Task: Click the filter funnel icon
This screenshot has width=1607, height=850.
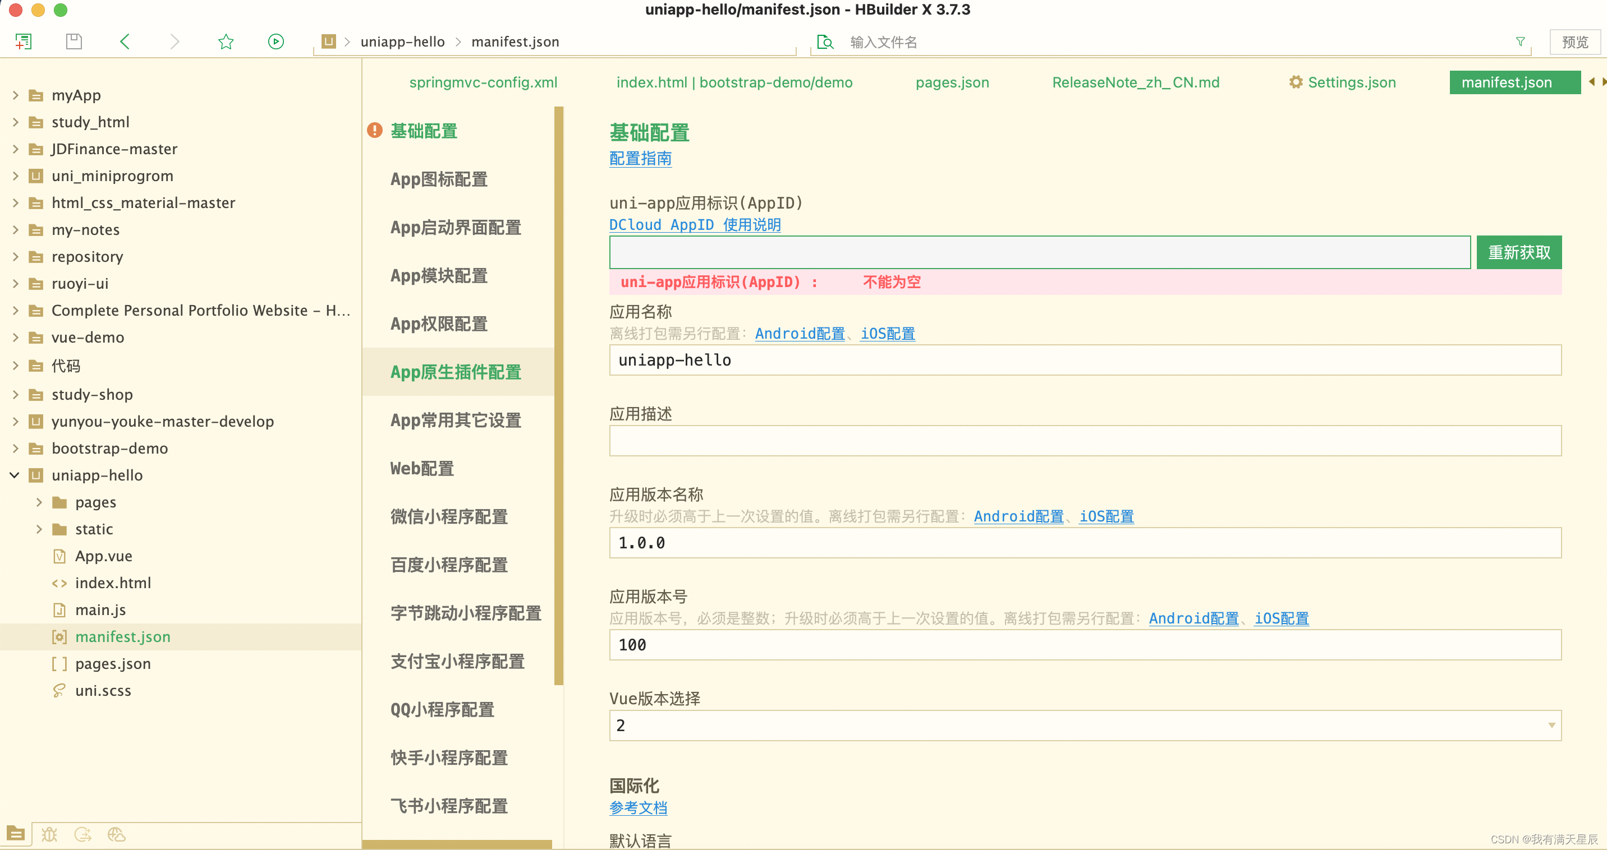Action: point(1520,41)
